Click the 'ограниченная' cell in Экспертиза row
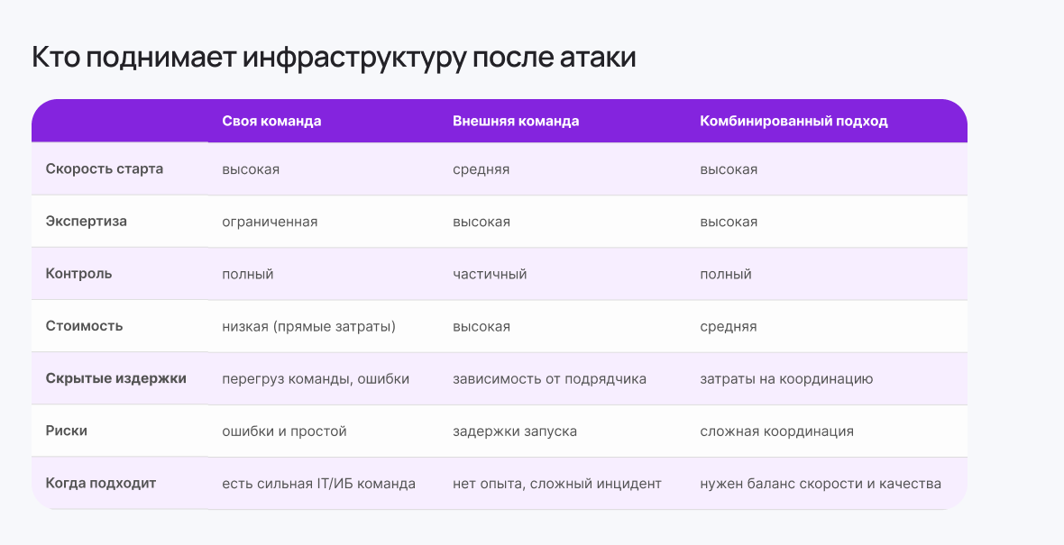Image resolution: width=1064 pixels, height=545 pixels. pyautogui.click(x=270, y=222)
